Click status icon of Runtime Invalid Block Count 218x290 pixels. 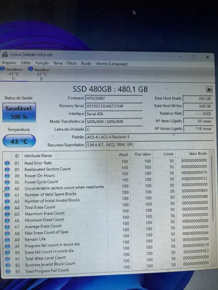(x=8, y=265)
